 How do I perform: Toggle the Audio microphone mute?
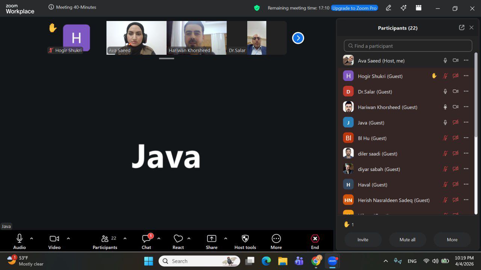pyautogui.click(x=20, y=238)
